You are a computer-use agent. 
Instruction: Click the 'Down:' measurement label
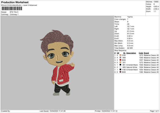(x=117, y=34)
